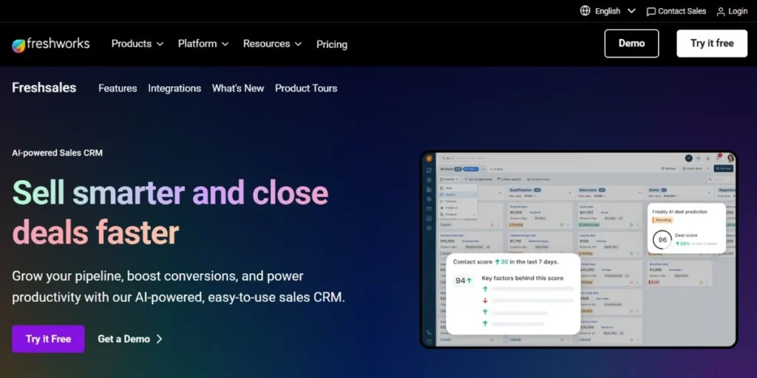Open the What's New tab
Screen dimensions: 757x378
pos(238,89)
